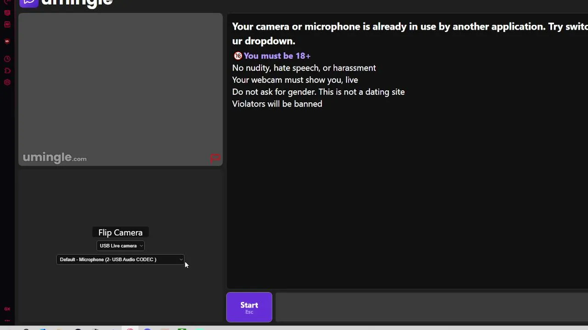Open History clock icon in browser sidebar
Viewport: 588px width, 330px height.
[x=7, y=59]
